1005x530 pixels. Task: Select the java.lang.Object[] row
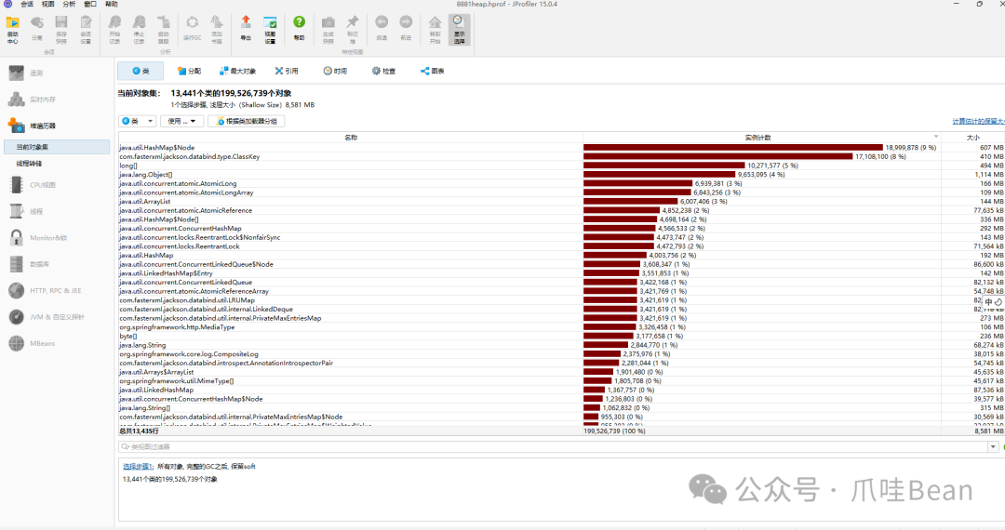click(561, 174)
